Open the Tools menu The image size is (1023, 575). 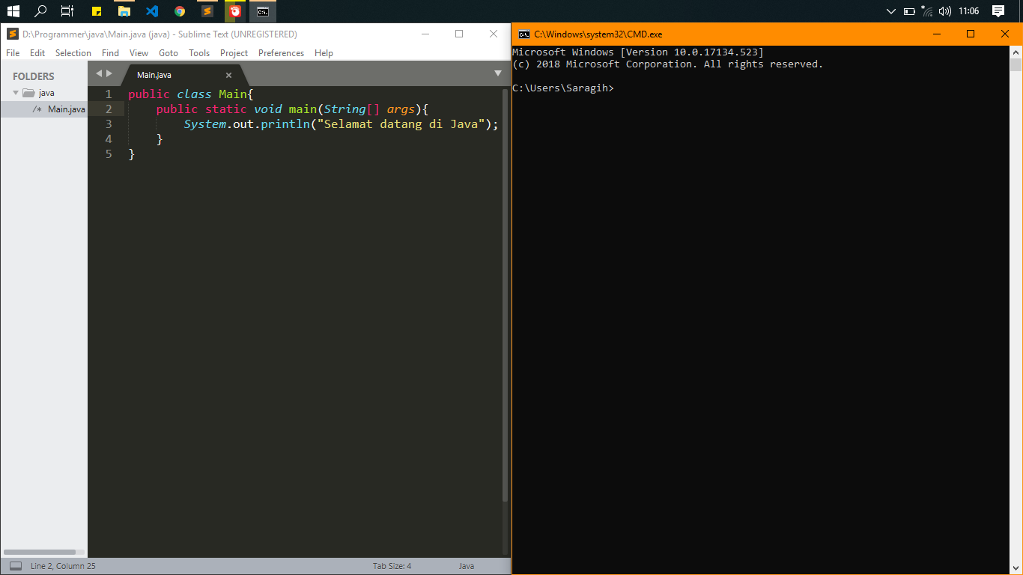pyautogui.click(x=199, y=53)
